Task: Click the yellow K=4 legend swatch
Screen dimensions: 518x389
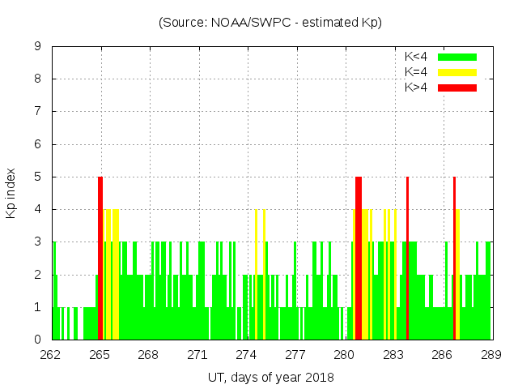Action: pos(457,72)
